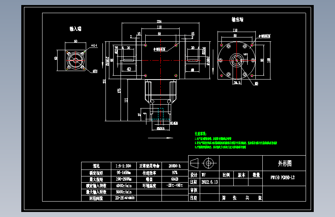Select the 95-145Nm torque value

[x=124, y=172]
